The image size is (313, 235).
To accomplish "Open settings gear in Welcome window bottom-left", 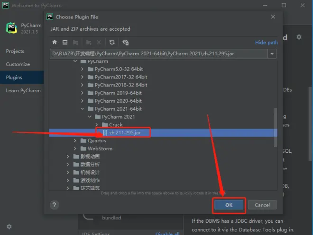I will (x=9, y=226).
